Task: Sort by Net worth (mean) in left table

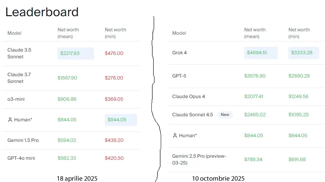Action: [x=68, y=33]
